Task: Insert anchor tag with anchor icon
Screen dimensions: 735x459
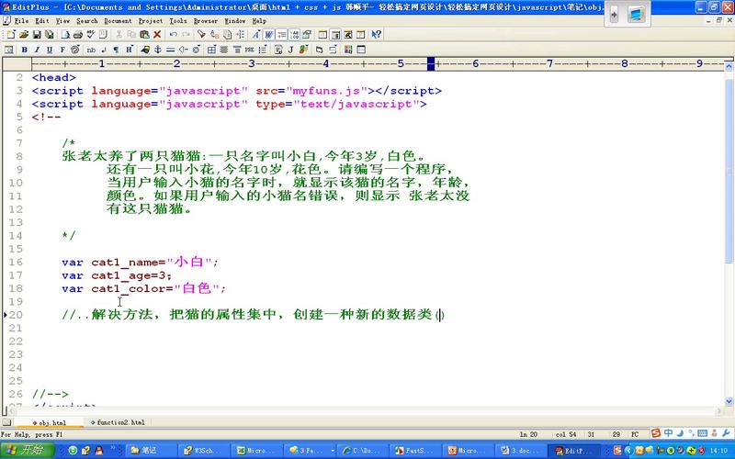Action: click(x=158, y=50)
